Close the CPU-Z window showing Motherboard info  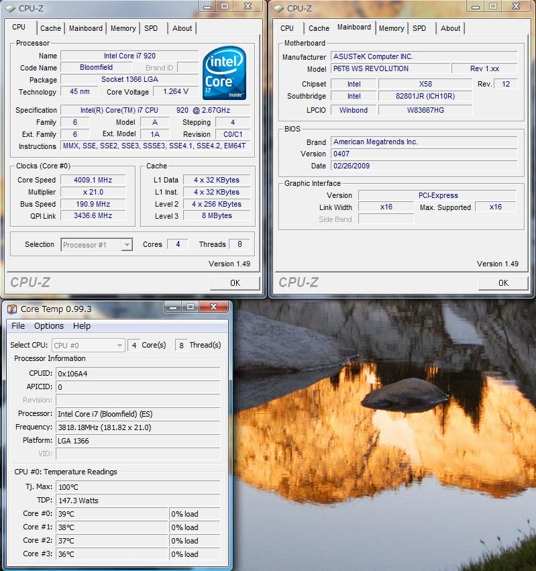(x=517, y=7)
